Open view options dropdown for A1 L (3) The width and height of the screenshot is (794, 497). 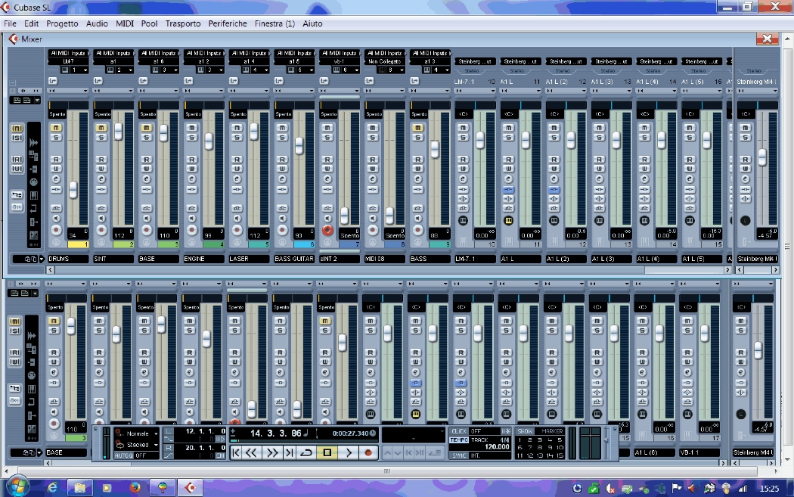click(x=628, y=91)
